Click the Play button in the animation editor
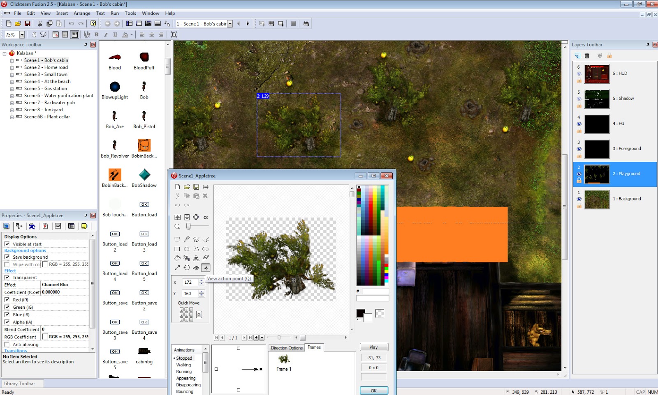 pos(373,347)
